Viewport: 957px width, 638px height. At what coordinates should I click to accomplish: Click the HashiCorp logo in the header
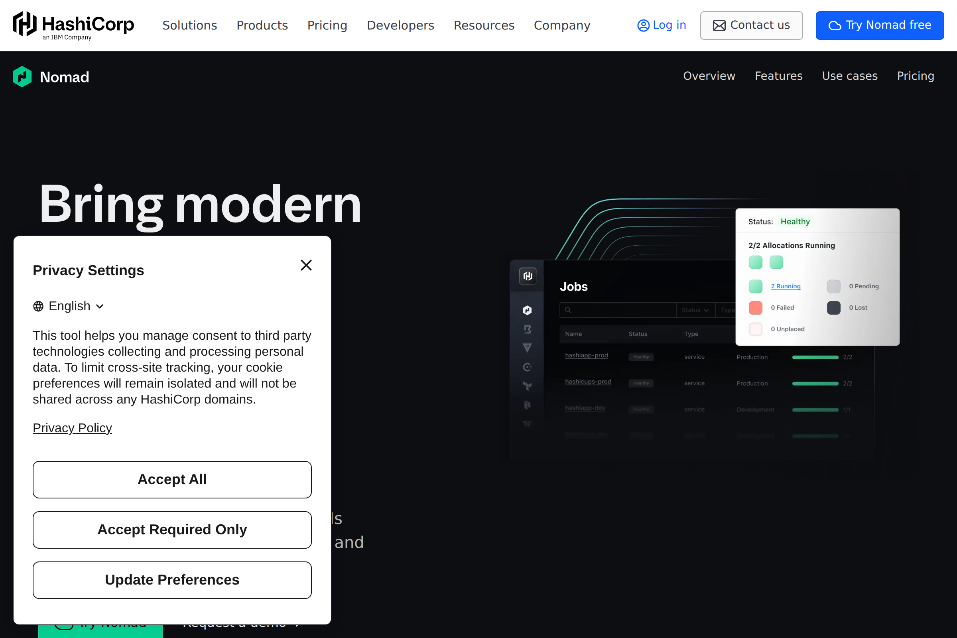point(73,25)
